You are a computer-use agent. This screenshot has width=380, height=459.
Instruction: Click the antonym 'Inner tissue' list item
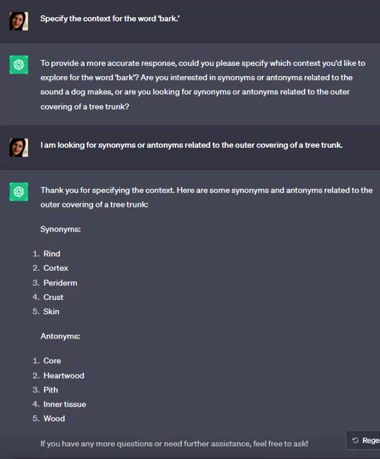pyautogui.click(x=65, y=404)
